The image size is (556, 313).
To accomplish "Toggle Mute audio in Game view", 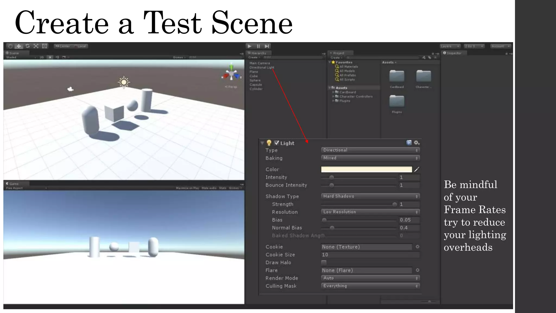I will pos(209,188).
